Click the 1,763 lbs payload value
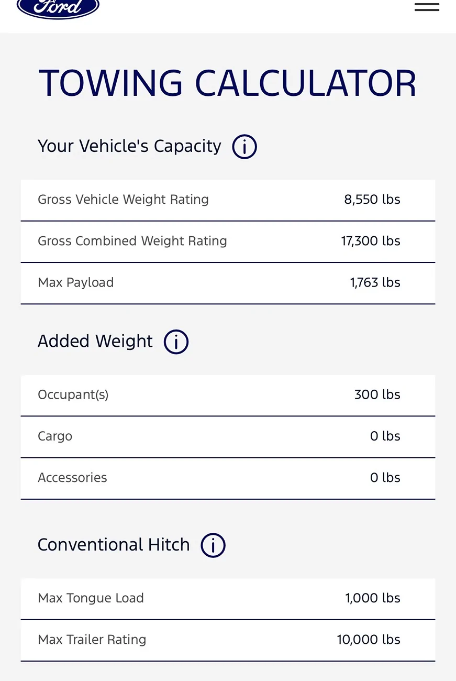456x681 pixels. point(375,283)
